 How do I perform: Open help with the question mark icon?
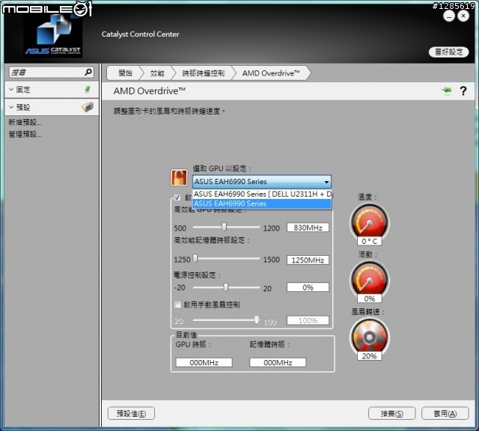(x=463, y=91)
